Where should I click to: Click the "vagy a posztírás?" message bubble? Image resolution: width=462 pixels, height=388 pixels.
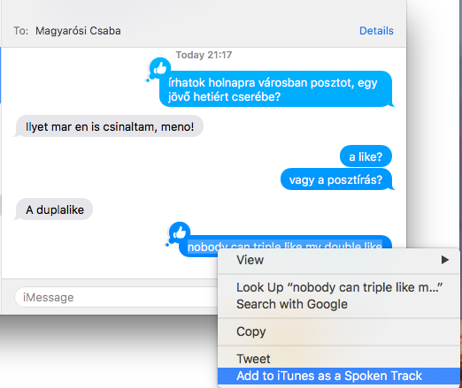[336, 179]
